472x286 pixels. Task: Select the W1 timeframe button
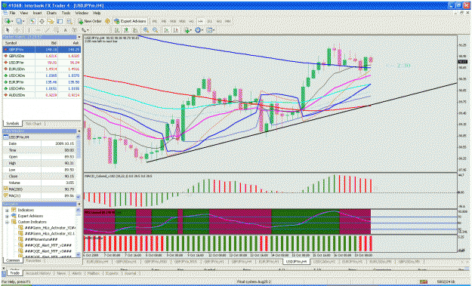coord(219,21)
